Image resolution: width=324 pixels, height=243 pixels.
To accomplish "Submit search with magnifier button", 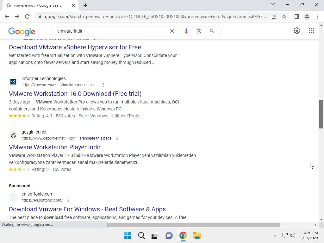I will click(x=212, y=31).
